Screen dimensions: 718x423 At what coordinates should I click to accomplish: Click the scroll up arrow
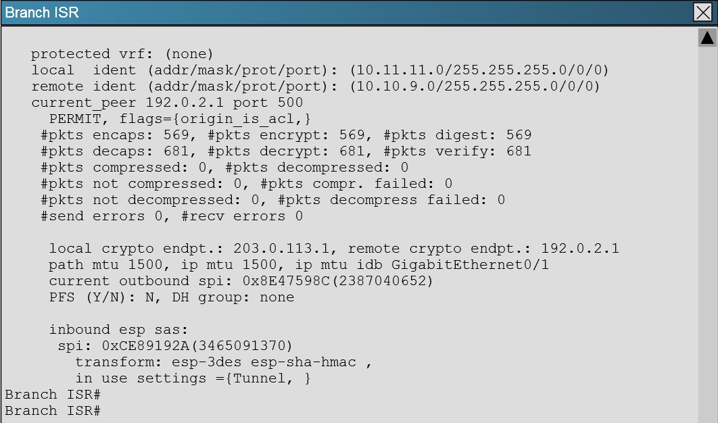click(x=707, y=38)
